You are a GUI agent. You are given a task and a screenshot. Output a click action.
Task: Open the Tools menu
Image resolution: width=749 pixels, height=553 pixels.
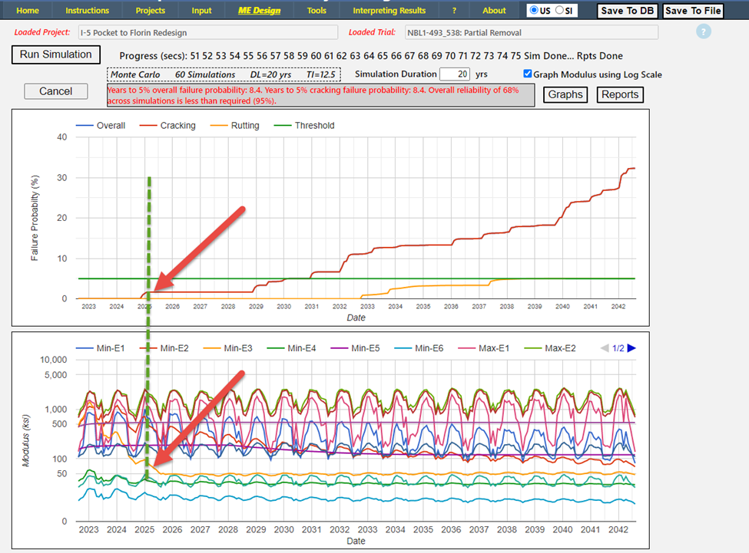316,11
